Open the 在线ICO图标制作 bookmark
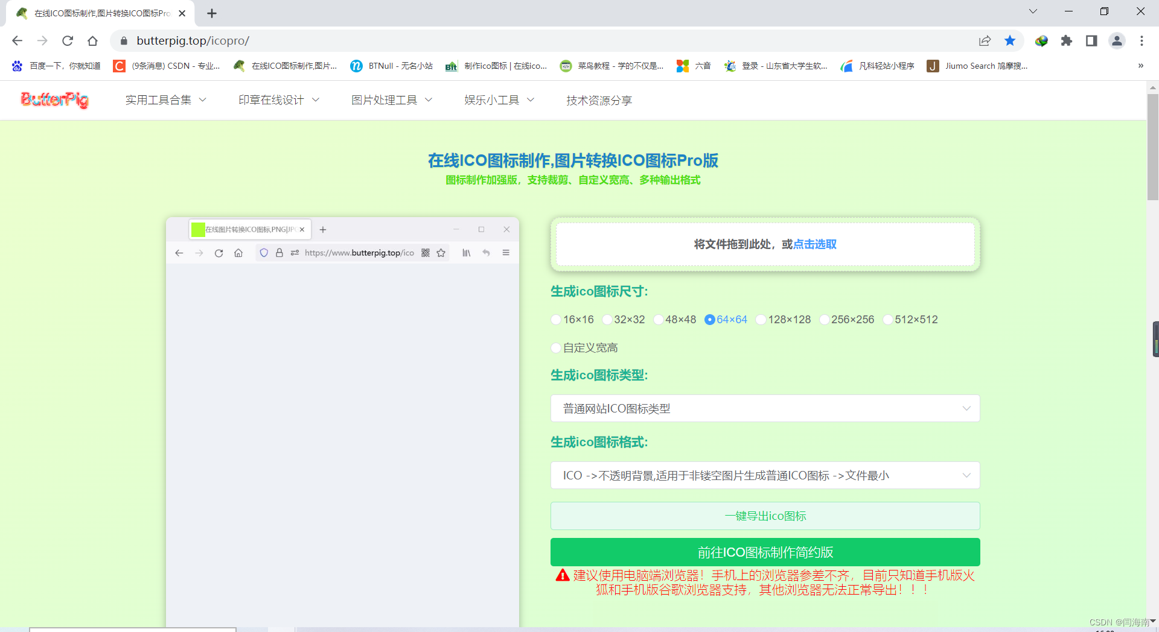This screenshot has height=632, width=1159. pyautogui.click(x=286, y=66)
